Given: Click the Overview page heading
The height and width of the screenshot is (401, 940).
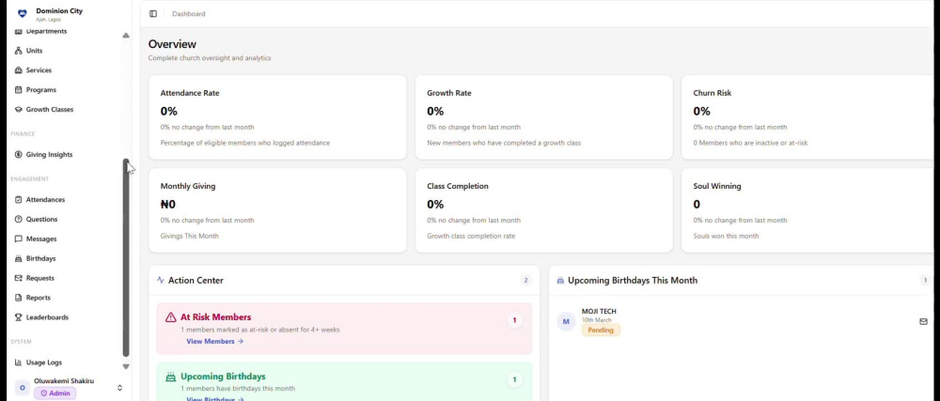Looking at the screenshot, I should [x=172, y=44].
